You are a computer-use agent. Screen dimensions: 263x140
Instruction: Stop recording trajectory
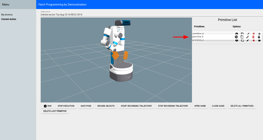(x=173, y=106)
